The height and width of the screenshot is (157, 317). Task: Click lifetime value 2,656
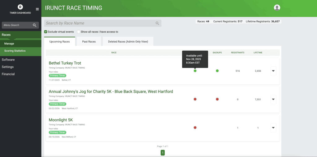[258, 71]
